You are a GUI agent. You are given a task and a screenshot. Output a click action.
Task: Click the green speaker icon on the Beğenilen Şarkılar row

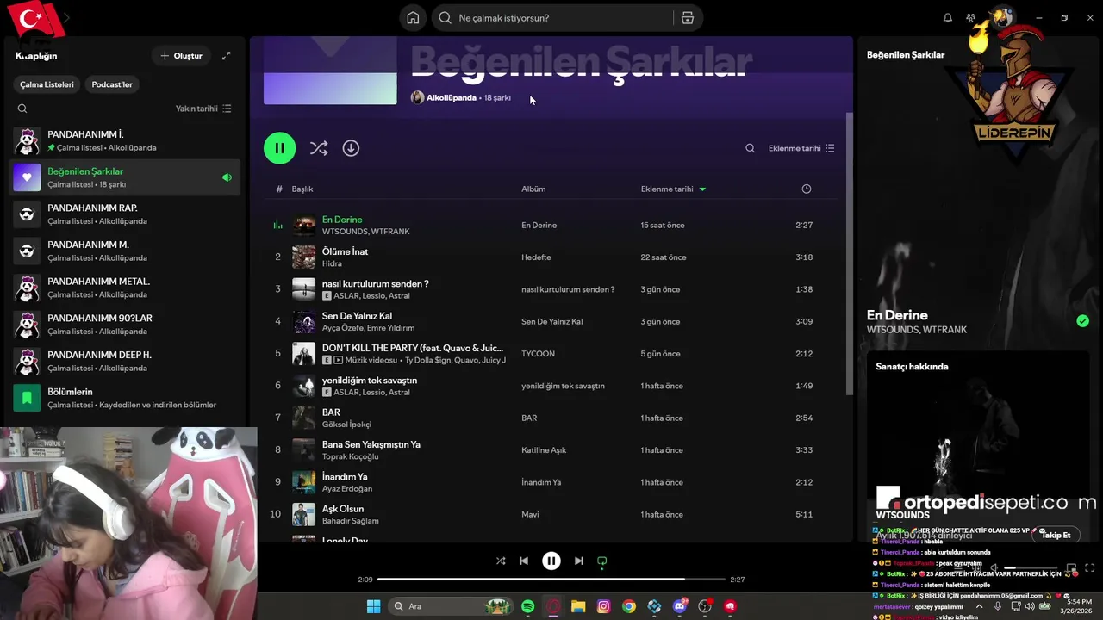click(227, 177)
